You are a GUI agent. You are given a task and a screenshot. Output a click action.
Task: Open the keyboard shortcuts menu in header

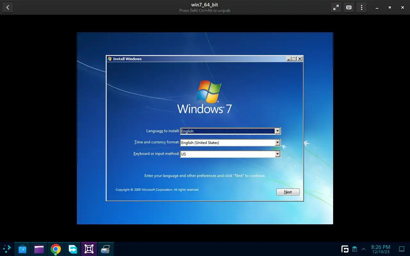pyautogui.click(x=349, y=7)
